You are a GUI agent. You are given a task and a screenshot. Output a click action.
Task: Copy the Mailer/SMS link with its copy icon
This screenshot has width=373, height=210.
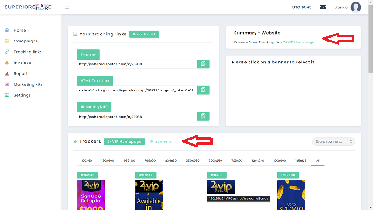pyautogui.click(x=203, y=116)
